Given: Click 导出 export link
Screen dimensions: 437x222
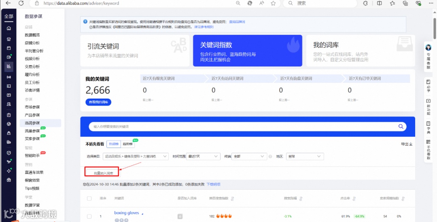Looking at the screenshot, I should click(x=407, y=144).
